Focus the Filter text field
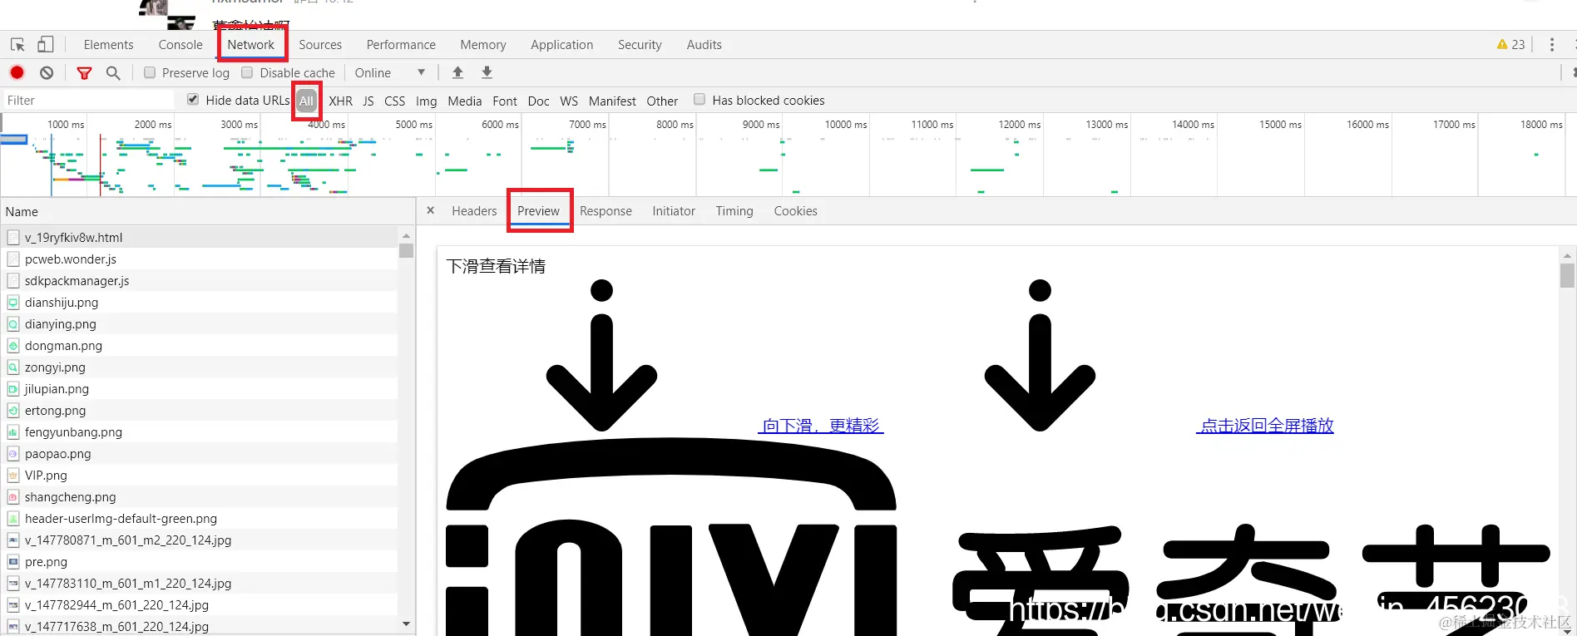This screenshot has height=636, width=1577. (x=88, y=101)
